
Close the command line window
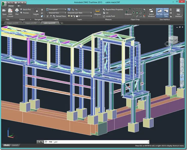39,142
